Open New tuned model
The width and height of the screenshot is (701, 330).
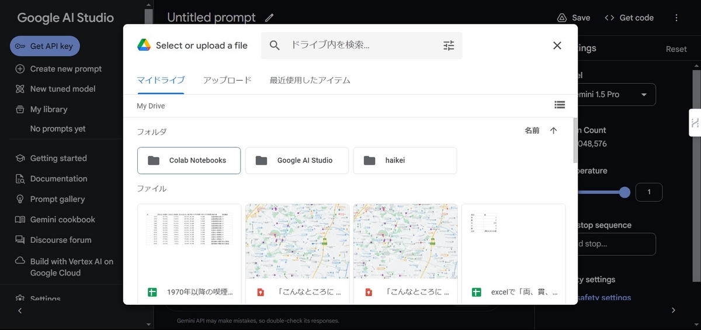pyautogui.click(x=63, y=89)
